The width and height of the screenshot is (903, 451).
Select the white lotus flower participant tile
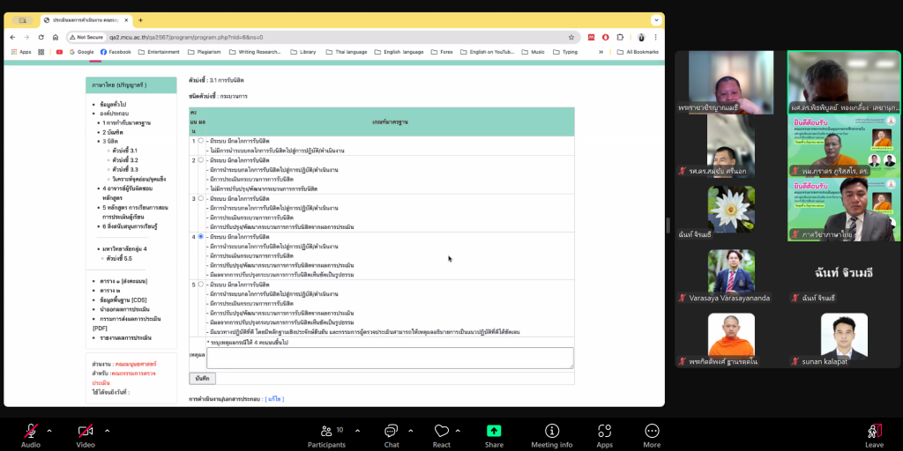[x=731, y=210]
